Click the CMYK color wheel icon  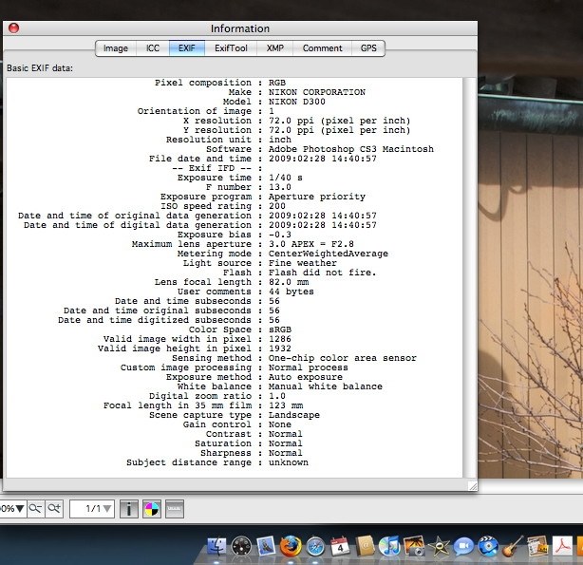(x=152, y=509)
